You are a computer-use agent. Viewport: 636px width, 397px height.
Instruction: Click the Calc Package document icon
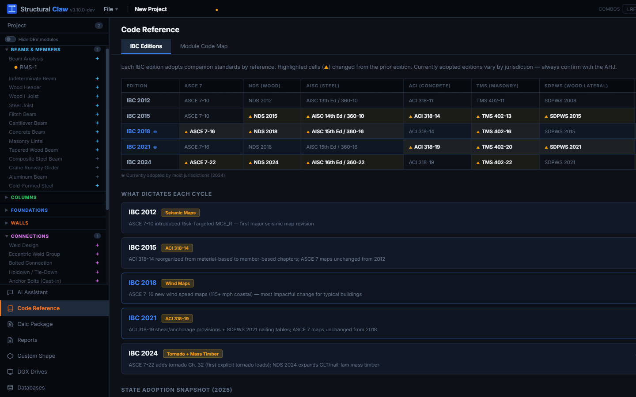click(x=10, y=324)
